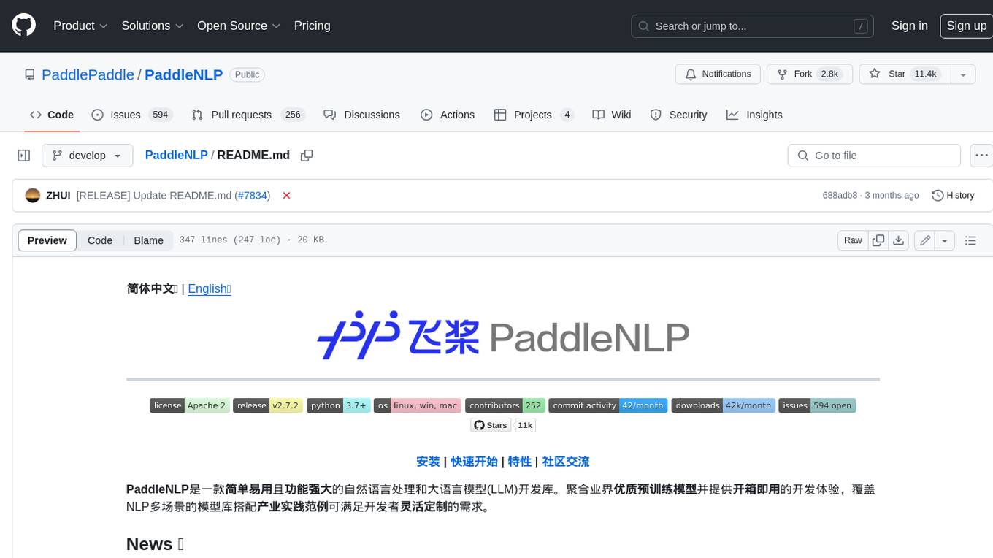Sign in to GitHub

pyautogui.click(x=909, y=26)
